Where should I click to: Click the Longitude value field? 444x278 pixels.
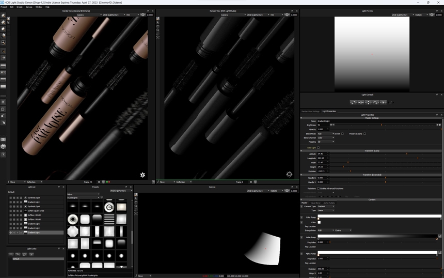(322, 158)
